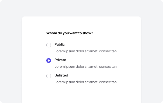Viewport: 163px width, 103px height.
Task: Click the bold Private option label
Action: click(x=60, y=60)
